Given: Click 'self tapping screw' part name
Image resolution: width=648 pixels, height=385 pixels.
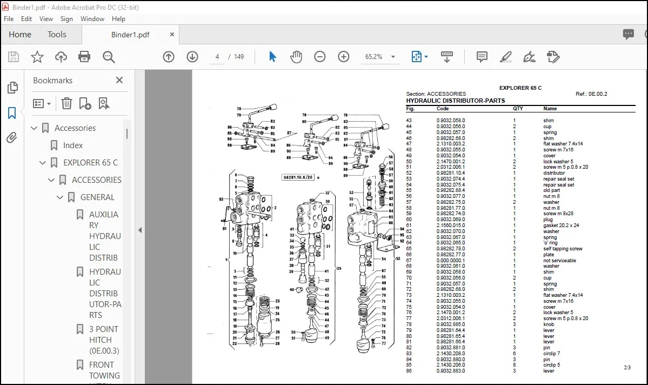Looking at the screenshot, I should (x=563, y=249).
